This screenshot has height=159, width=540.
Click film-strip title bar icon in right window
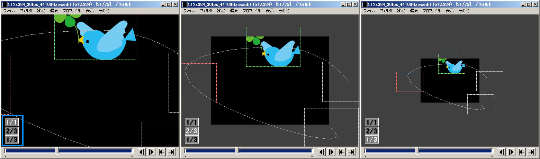(x=365, y=4)
